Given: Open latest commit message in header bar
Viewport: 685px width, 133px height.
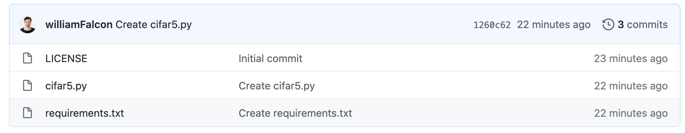Looking at the screenshot, I should point(154,25).
